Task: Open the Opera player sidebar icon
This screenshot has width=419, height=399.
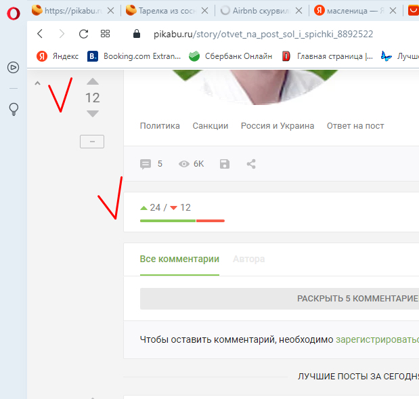Action: click(x=13, y=67)
